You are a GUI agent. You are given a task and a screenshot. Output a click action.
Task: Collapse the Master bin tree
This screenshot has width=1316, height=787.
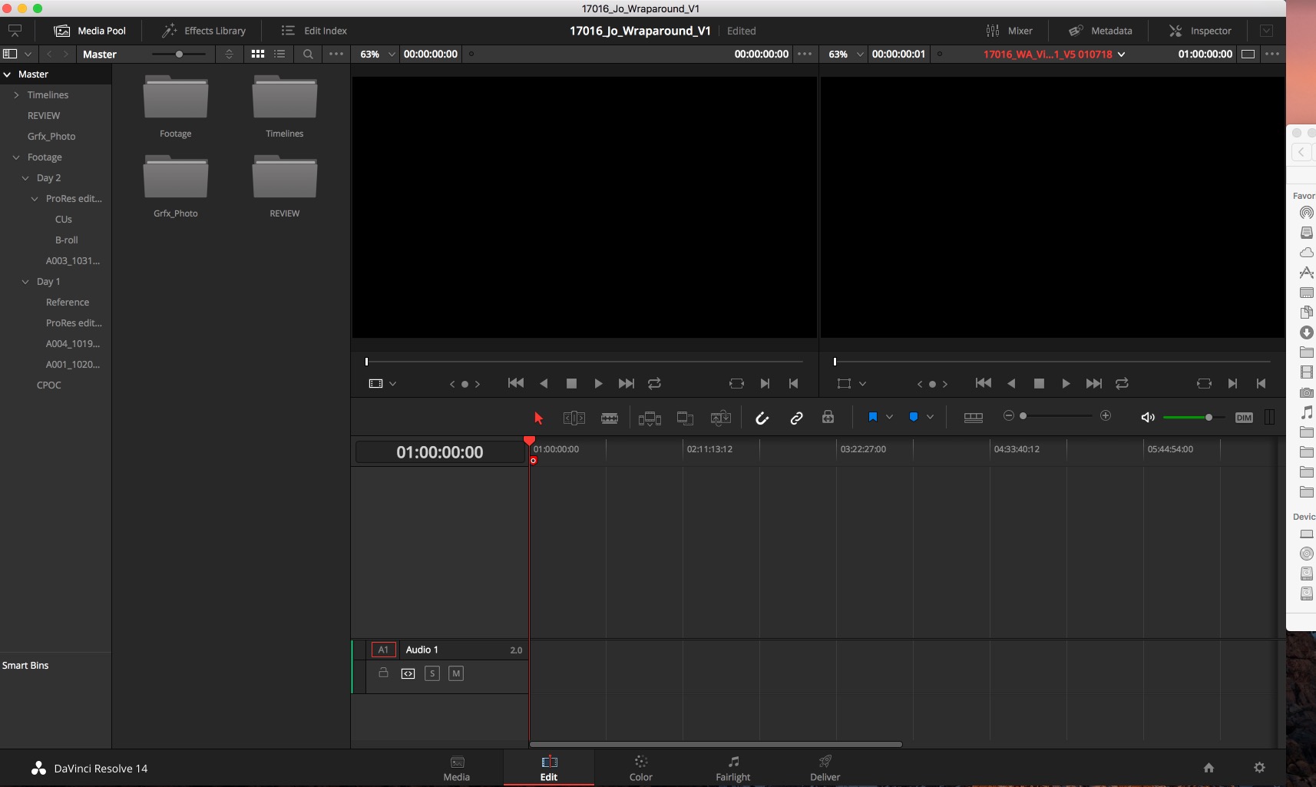tap(7, 74)
